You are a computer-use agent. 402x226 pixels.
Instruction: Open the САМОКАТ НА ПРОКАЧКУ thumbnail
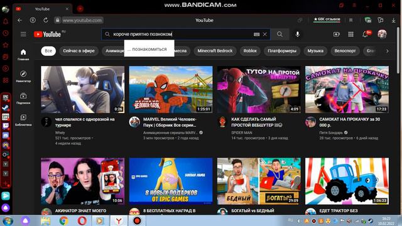coord(347,89)
